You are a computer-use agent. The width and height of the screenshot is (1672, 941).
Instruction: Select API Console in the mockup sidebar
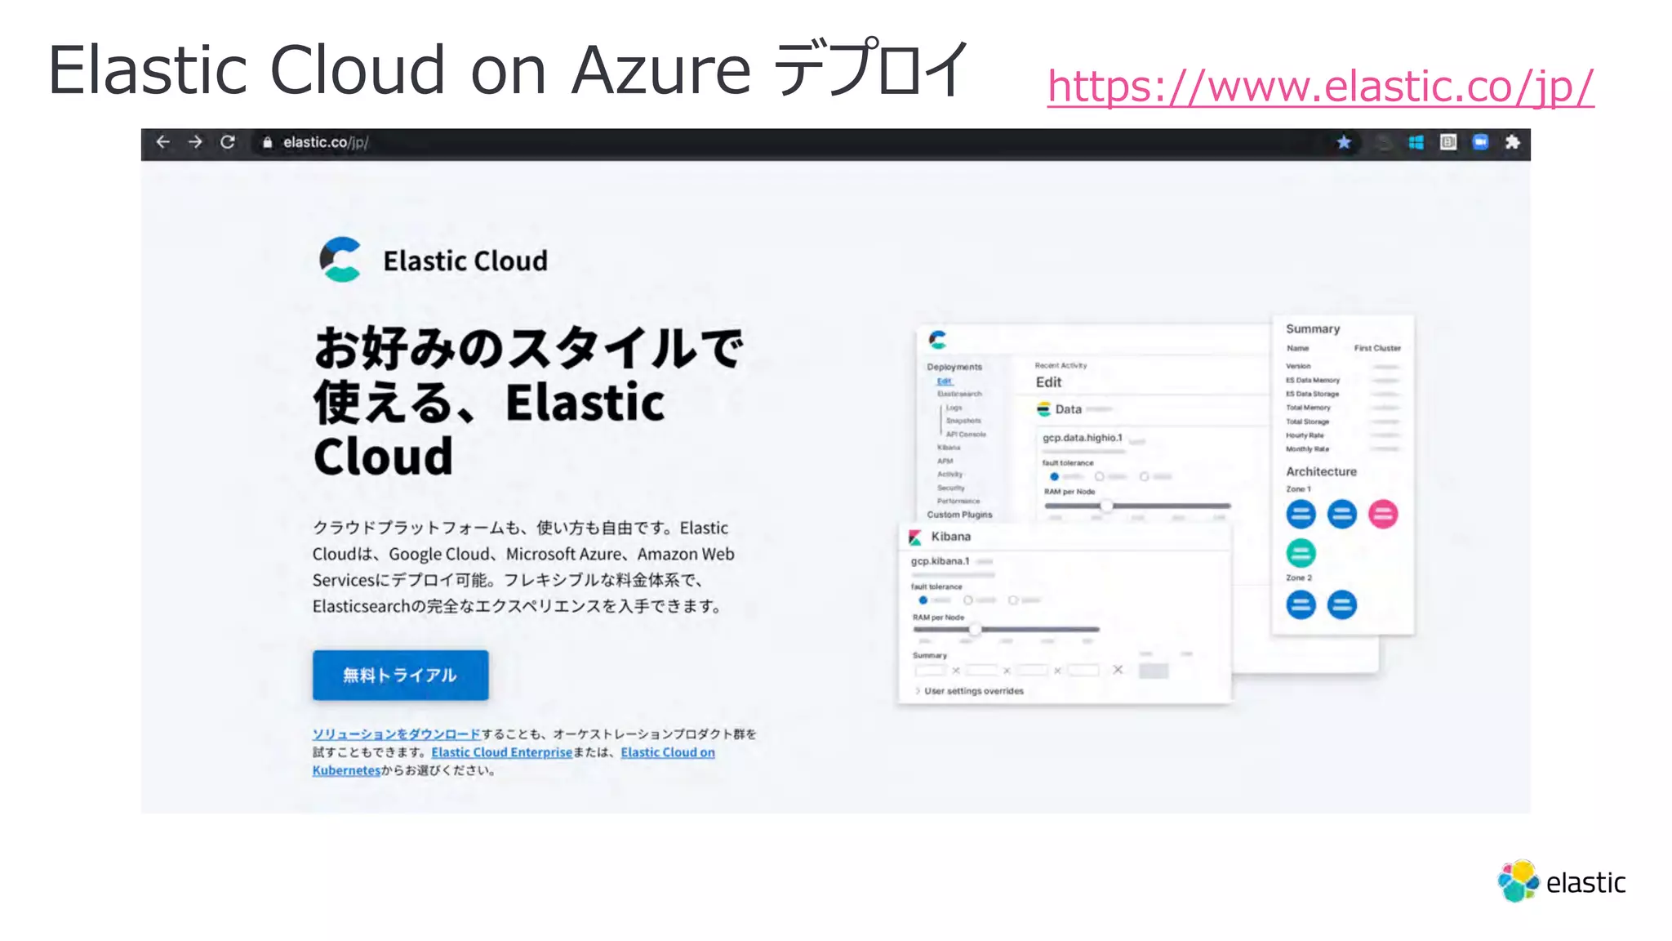click(x=966, y=434)
